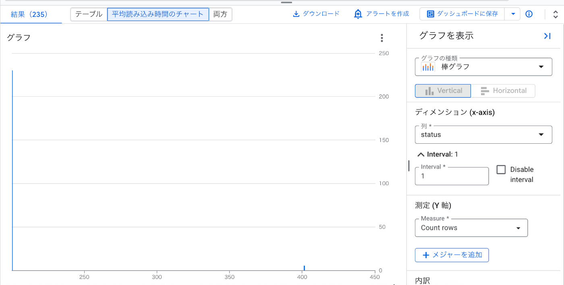This screenshot has width=564, height=285.
Task: Open the save to dashboard dropdown arrow
Action: (513, 14)
